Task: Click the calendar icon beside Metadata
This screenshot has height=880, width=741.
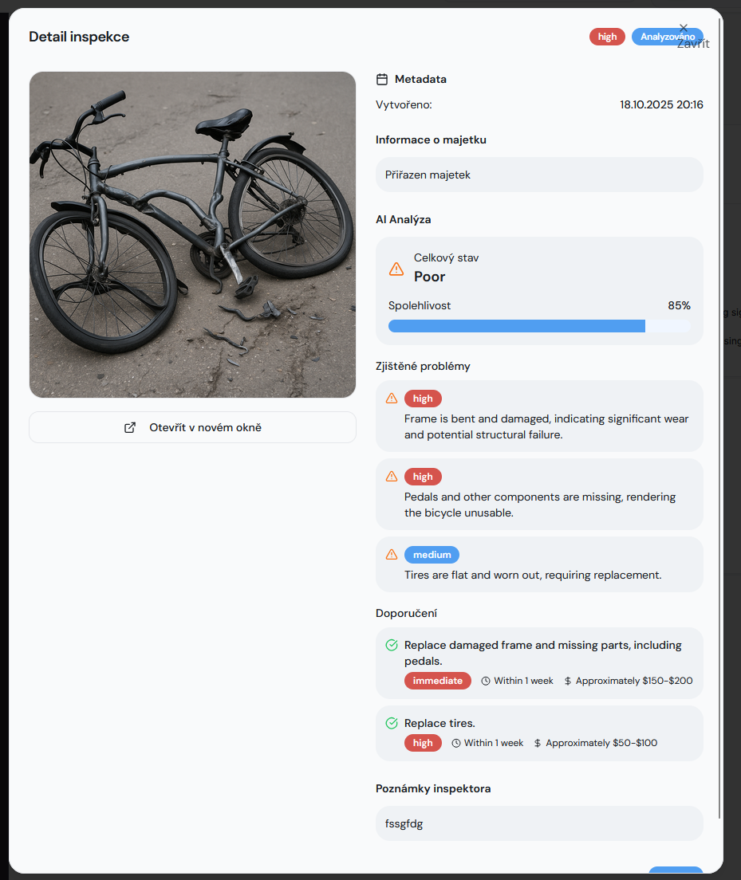Action: click(x=382, y=80)
